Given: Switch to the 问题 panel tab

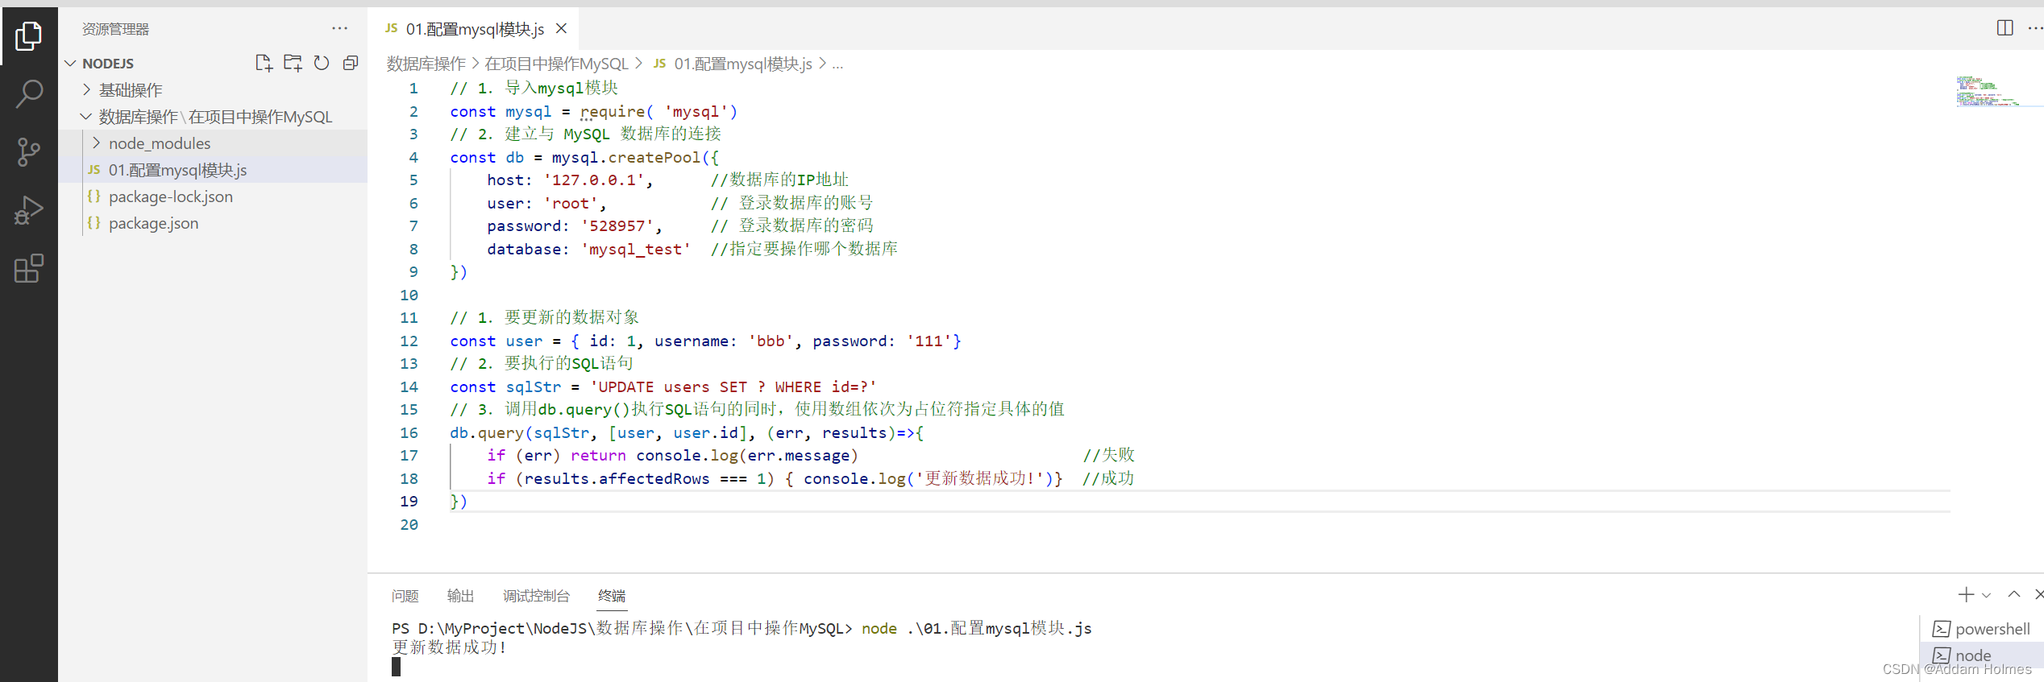Looking at the screenshot, I should 405,596.
